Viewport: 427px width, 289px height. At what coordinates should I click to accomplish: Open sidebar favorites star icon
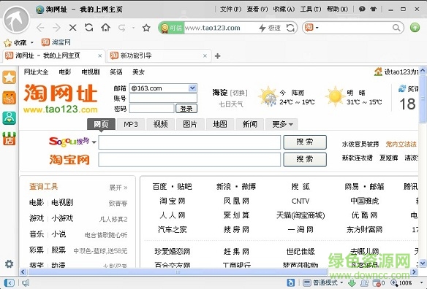9,78
